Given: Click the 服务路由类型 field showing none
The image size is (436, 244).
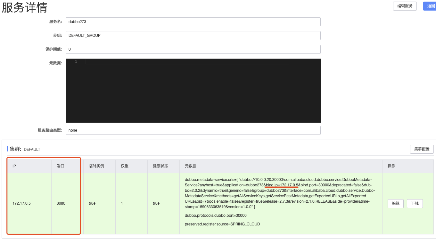Looking at the screenshot, I should coord(192,130).
